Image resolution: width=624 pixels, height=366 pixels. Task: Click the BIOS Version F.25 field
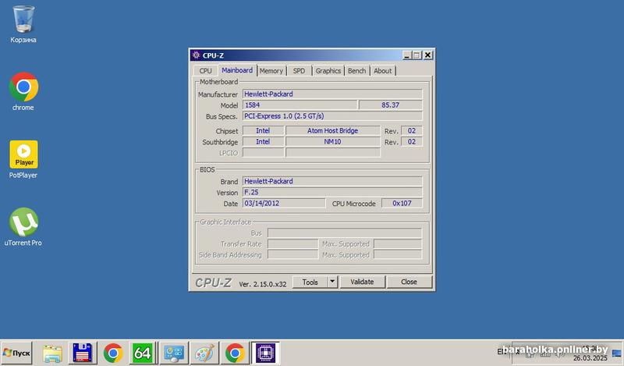tap(332, 192)
